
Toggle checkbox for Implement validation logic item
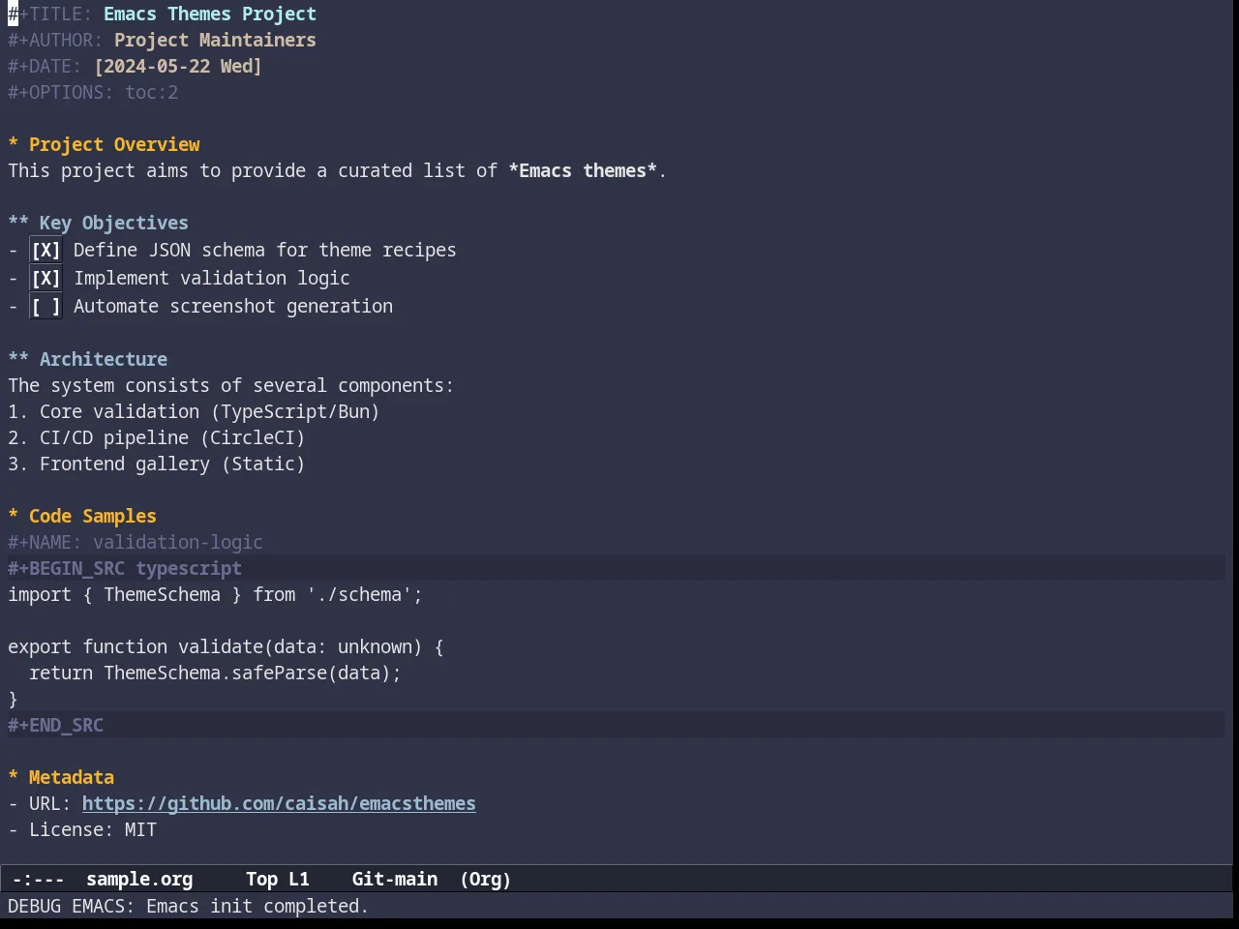pyautogui.click(x=45, y=279)
